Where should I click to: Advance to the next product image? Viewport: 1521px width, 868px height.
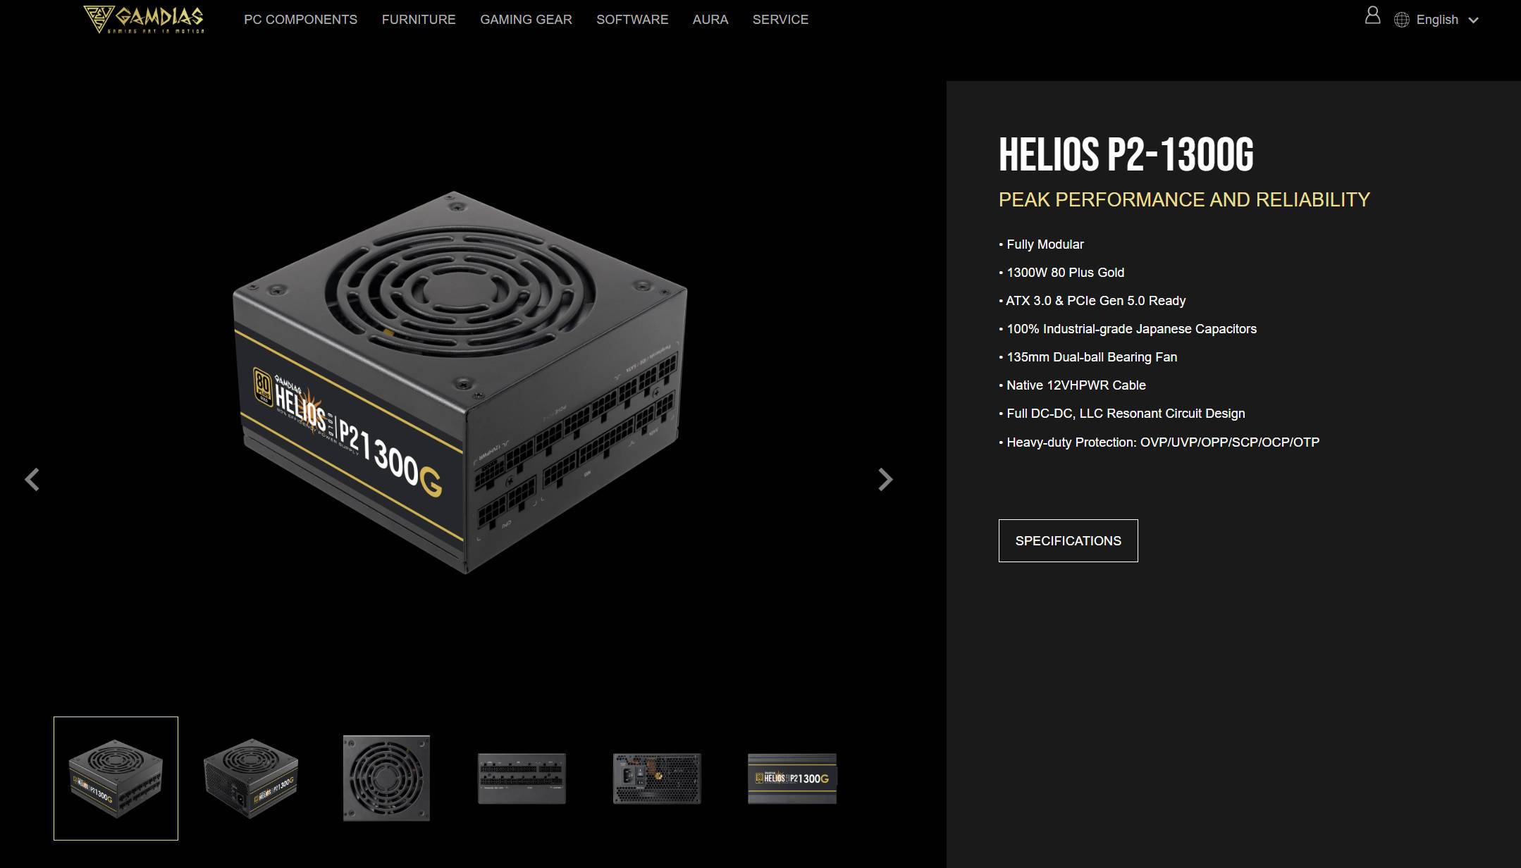885,479
